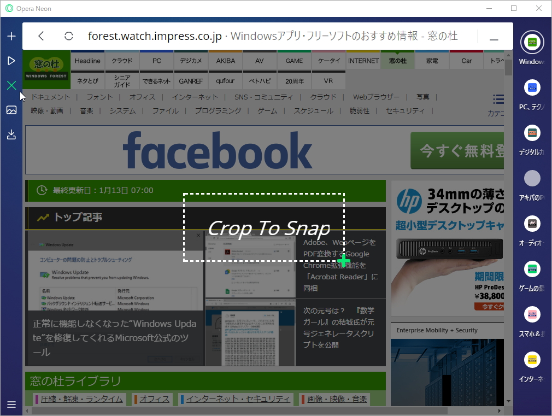Image resolution: width=552 pixels, height=416 pixels.
Task: Select the AKIBA navigation tab
Action: click(225, 61)
